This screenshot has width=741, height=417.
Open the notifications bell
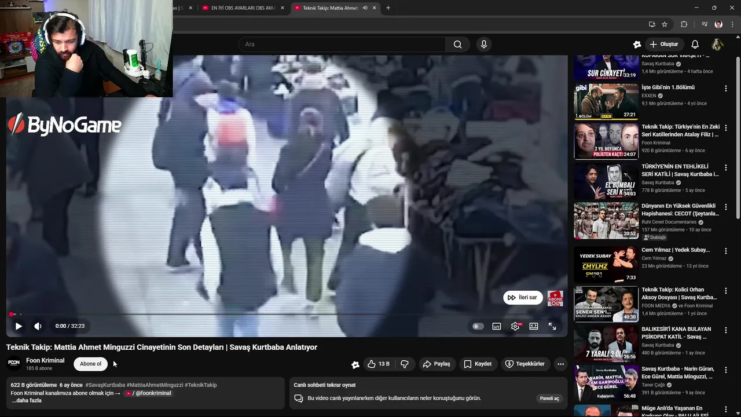(695, 44)
